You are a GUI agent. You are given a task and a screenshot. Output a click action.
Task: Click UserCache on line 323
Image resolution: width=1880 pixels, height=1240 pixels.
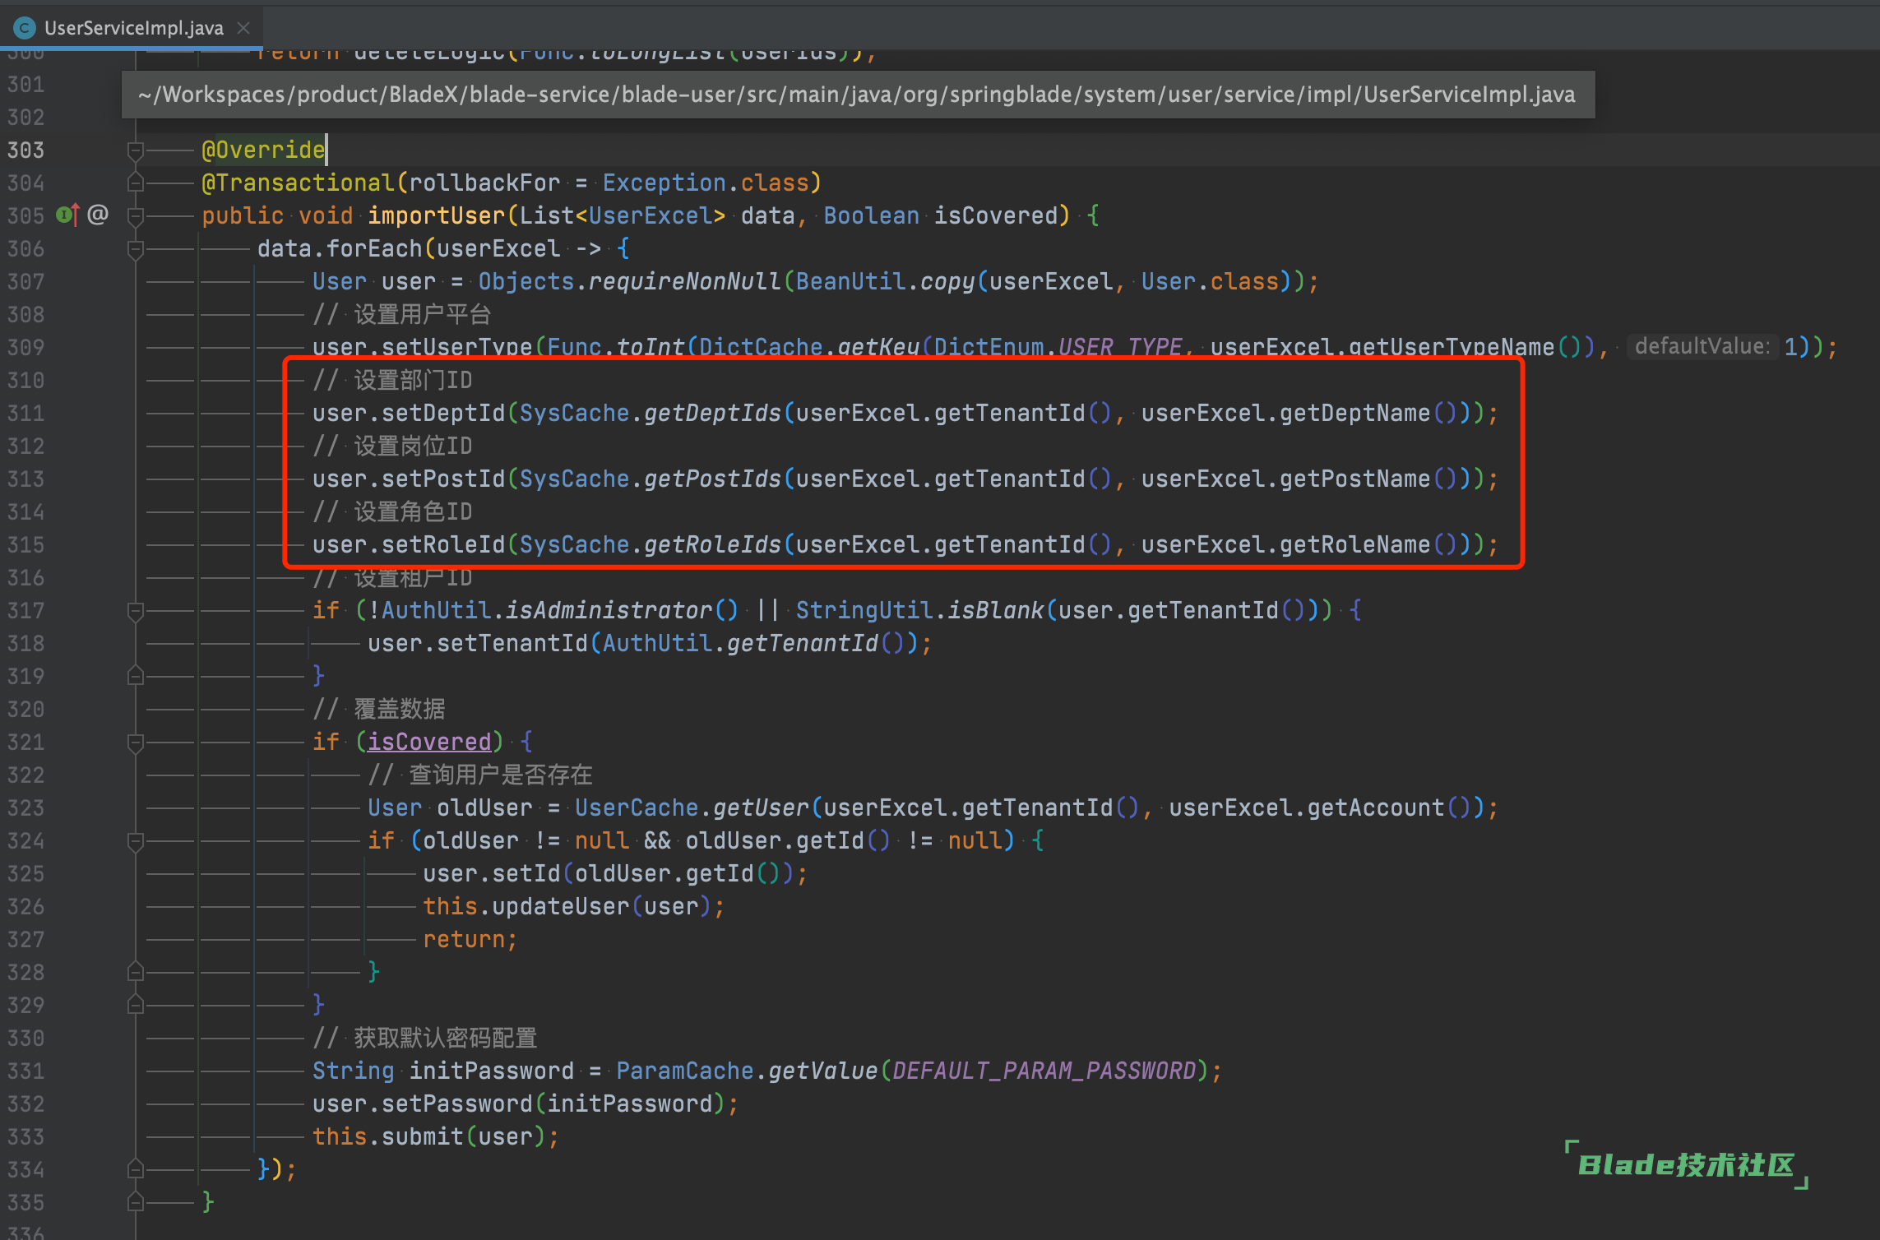637,807
